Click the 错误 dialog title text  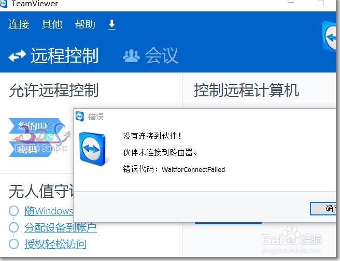[96, 117]
